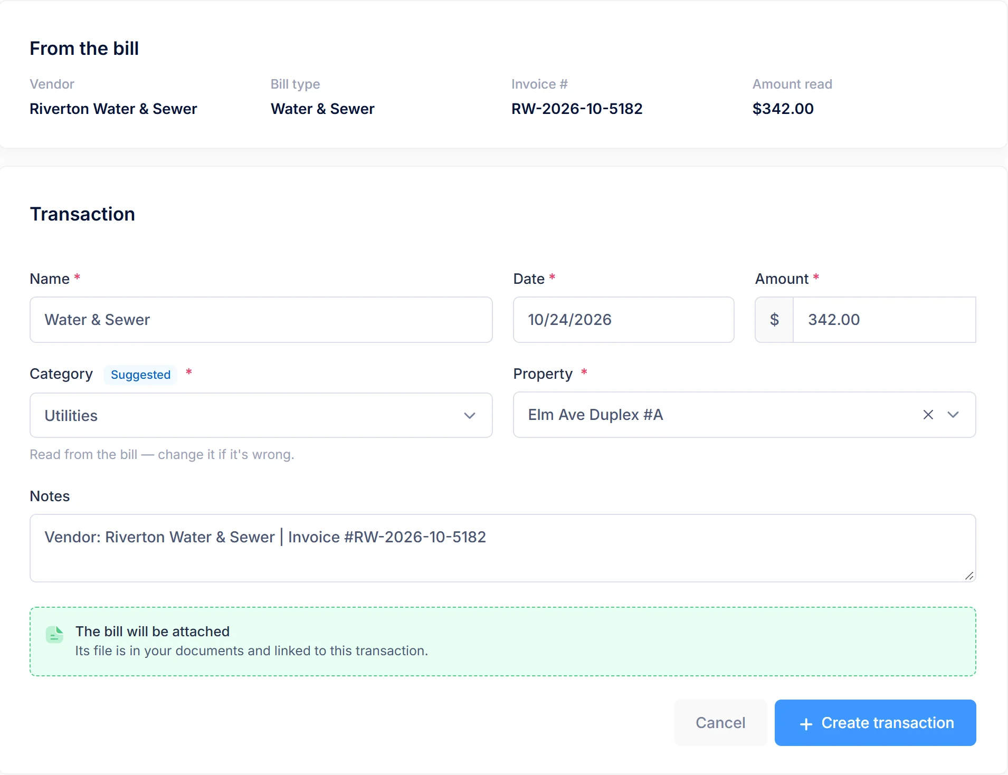This screenshot has height=775, width=1008.
Task: Edit the Name field Water & Sewer
Action: pyautogui.click(x=261, y=320)
